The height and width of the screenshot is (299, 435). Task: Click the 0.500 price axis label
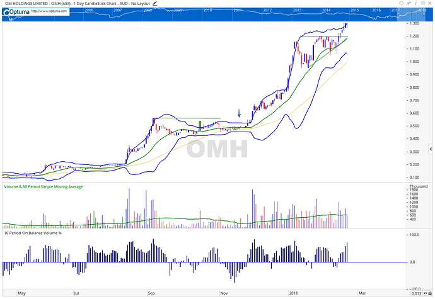coord(414,126)
